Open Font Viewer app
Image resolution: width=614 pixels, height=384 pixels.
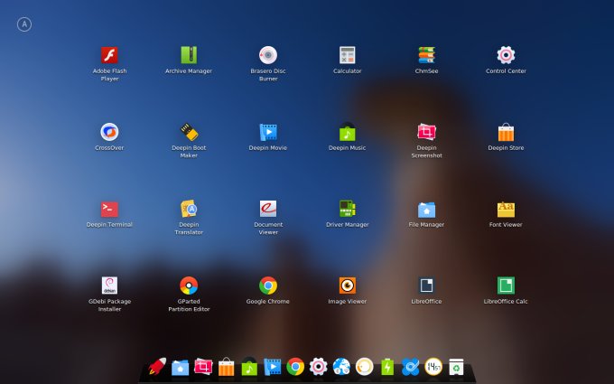(x=506, y=209)
